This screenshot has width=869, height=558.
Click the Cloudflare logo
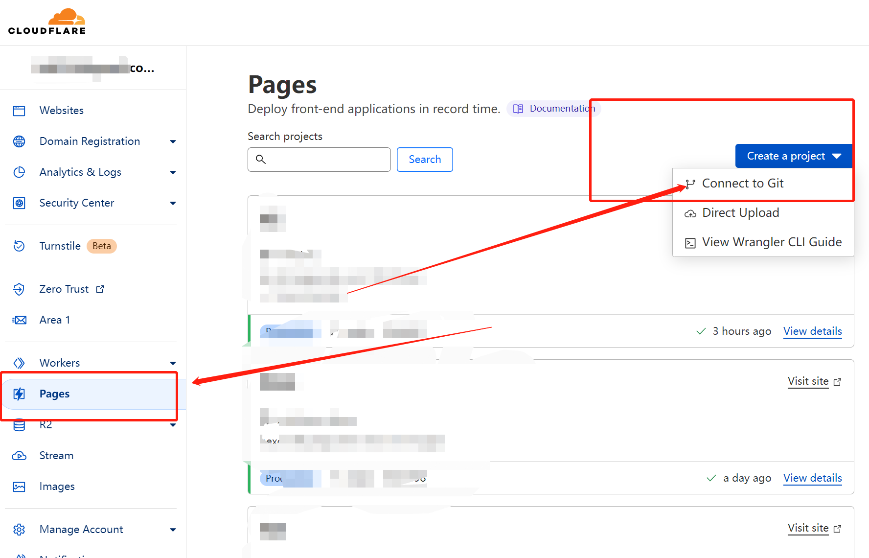[x=47, y=22]
